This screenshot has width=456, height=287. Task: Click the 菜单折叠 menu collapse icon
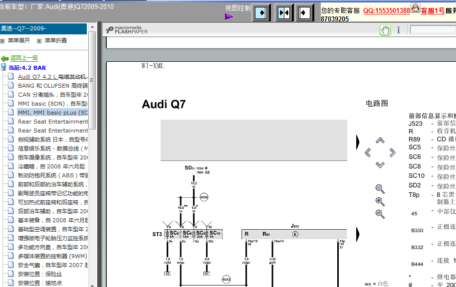click(39, 41)
